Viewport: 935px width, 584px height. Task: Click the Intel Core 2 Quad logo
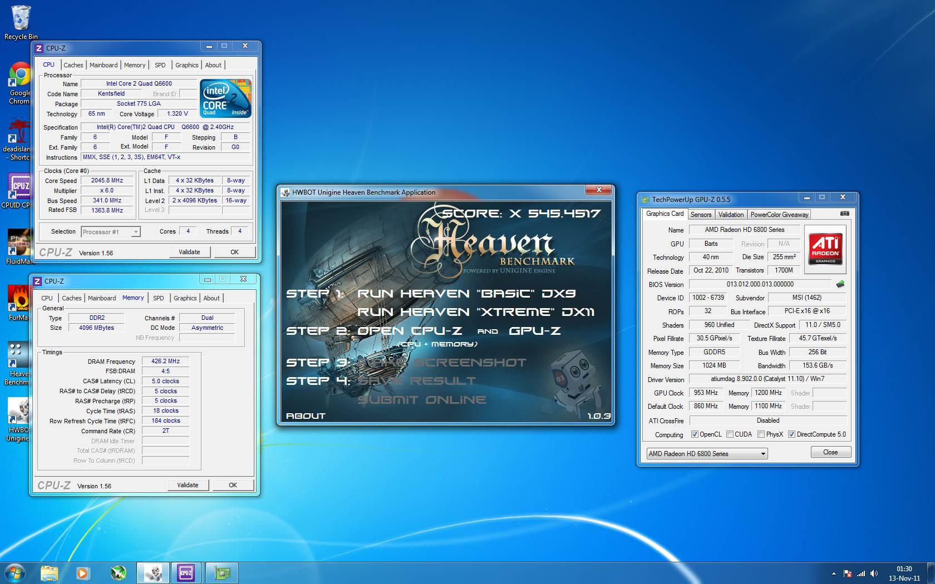click(x=225, y=98)
